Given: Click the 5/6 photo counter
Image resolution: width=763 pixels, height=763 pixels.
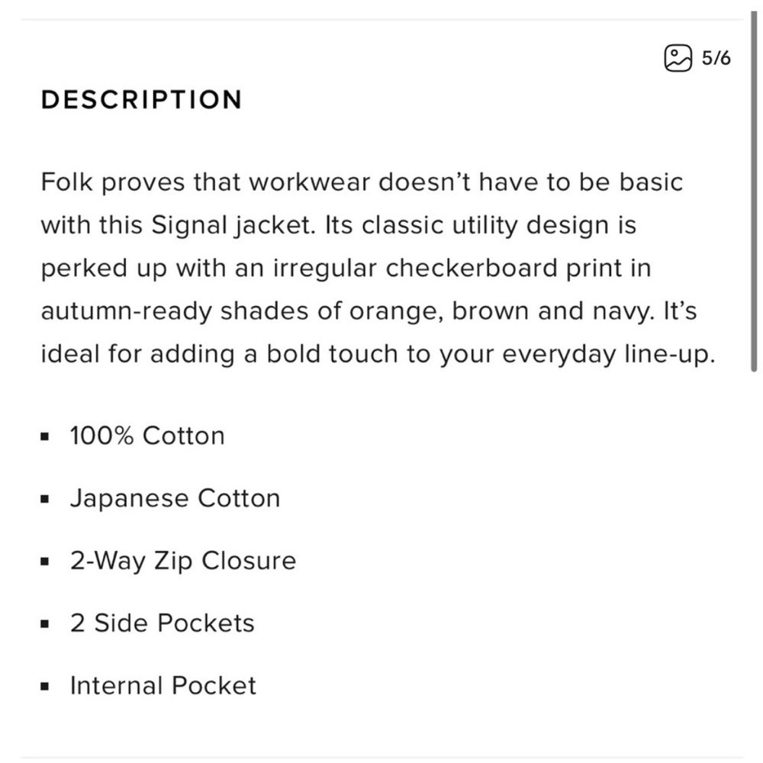Looking at the screenshot, I should [716, 58].
